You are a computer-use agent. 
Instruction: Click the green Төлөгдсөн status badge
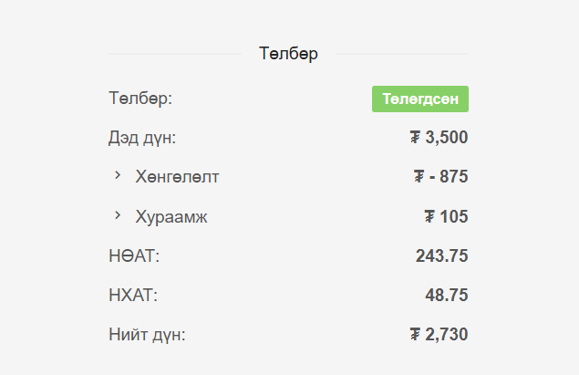[419, 99]
